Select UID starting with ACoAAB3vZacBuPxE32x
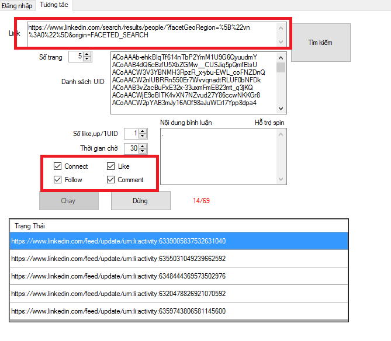 [182, 88]
